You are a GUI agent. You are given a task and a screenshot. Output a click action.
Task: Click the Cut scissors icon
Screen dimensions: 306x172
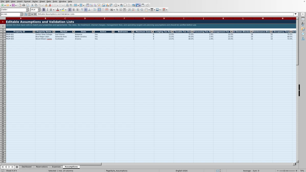pyautogui.click(x=32, y=5)
